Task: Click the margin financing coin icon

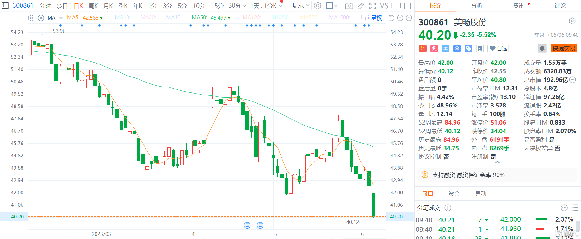Action: click(425, 175)
